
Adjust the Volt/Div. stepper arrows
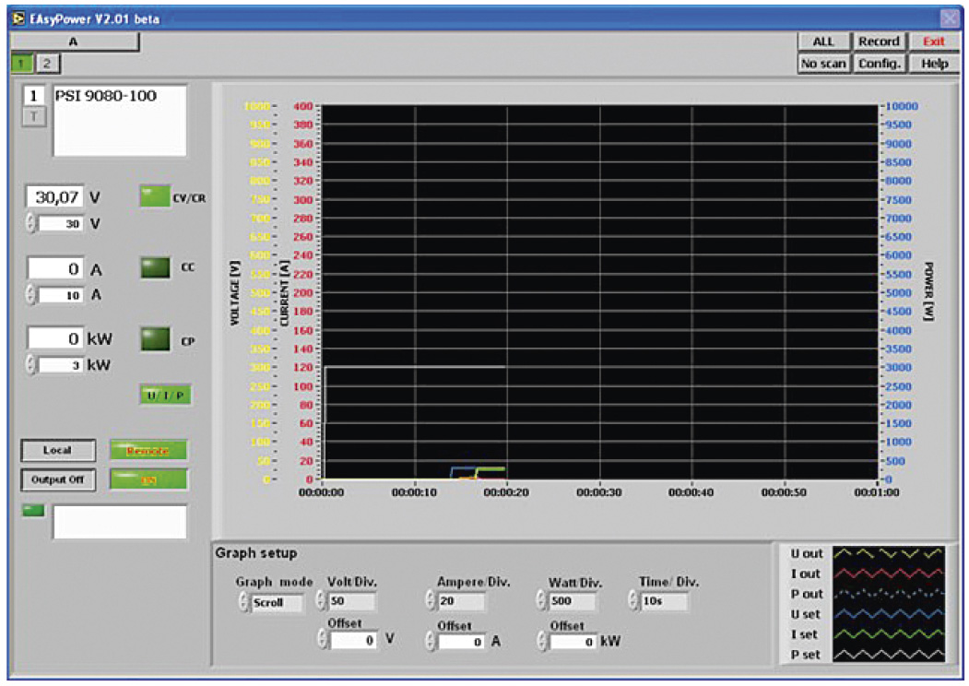pos(321,601)
